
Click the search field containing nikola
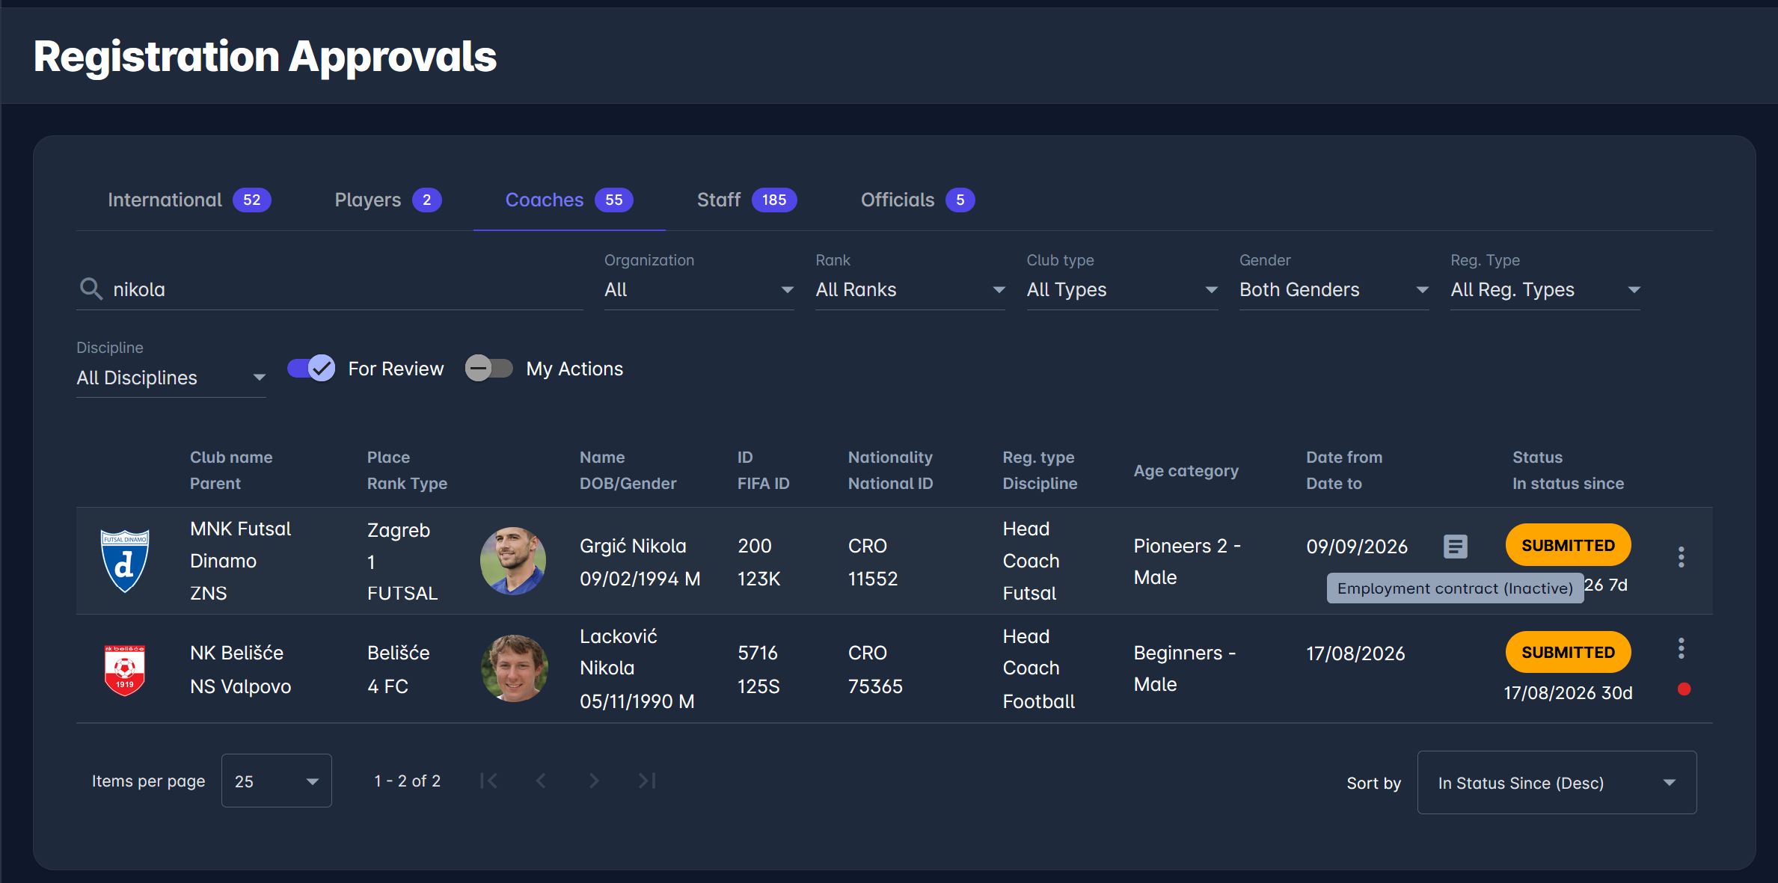click(x=330, y=290)
